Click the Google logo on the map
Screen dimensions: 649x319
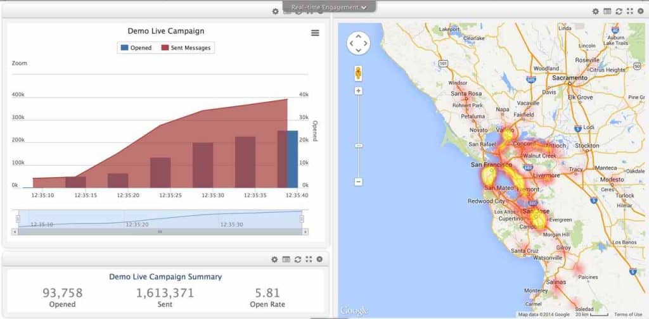pyautogui.click(x=354, y=310)
